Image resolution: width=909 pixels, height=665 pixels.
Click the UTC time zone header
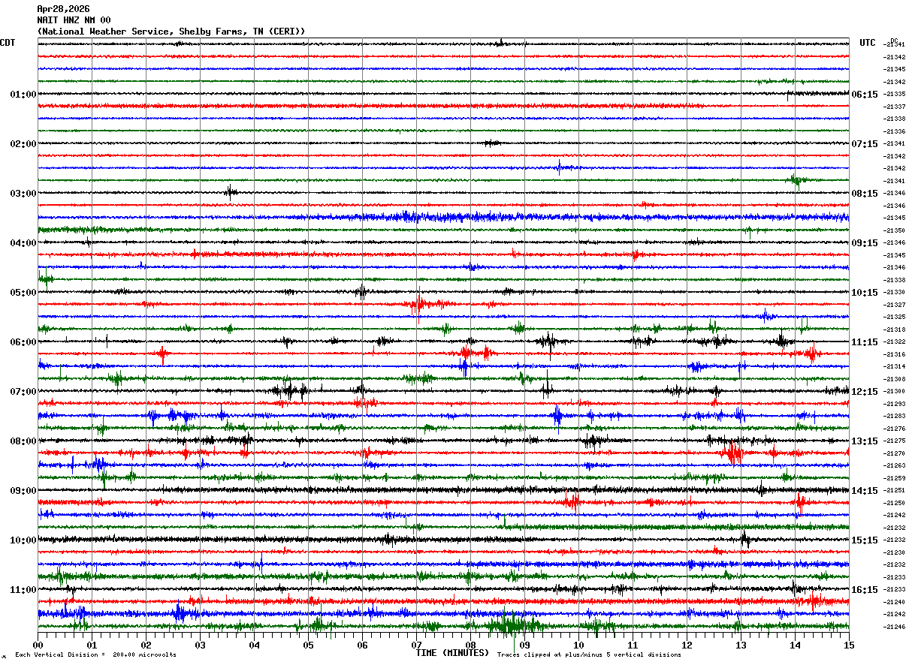868,43
